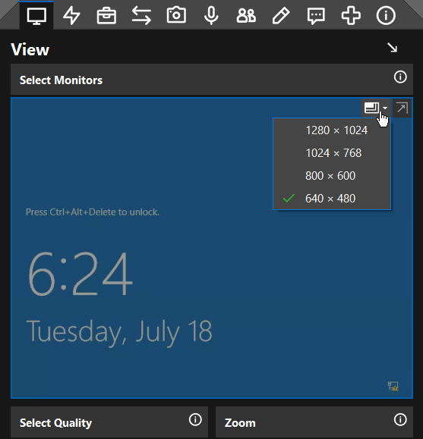Click 'Press Ctrl+Alt+Delete to unlock.' text
Viewport: 423px width, 439px height.
93,212
